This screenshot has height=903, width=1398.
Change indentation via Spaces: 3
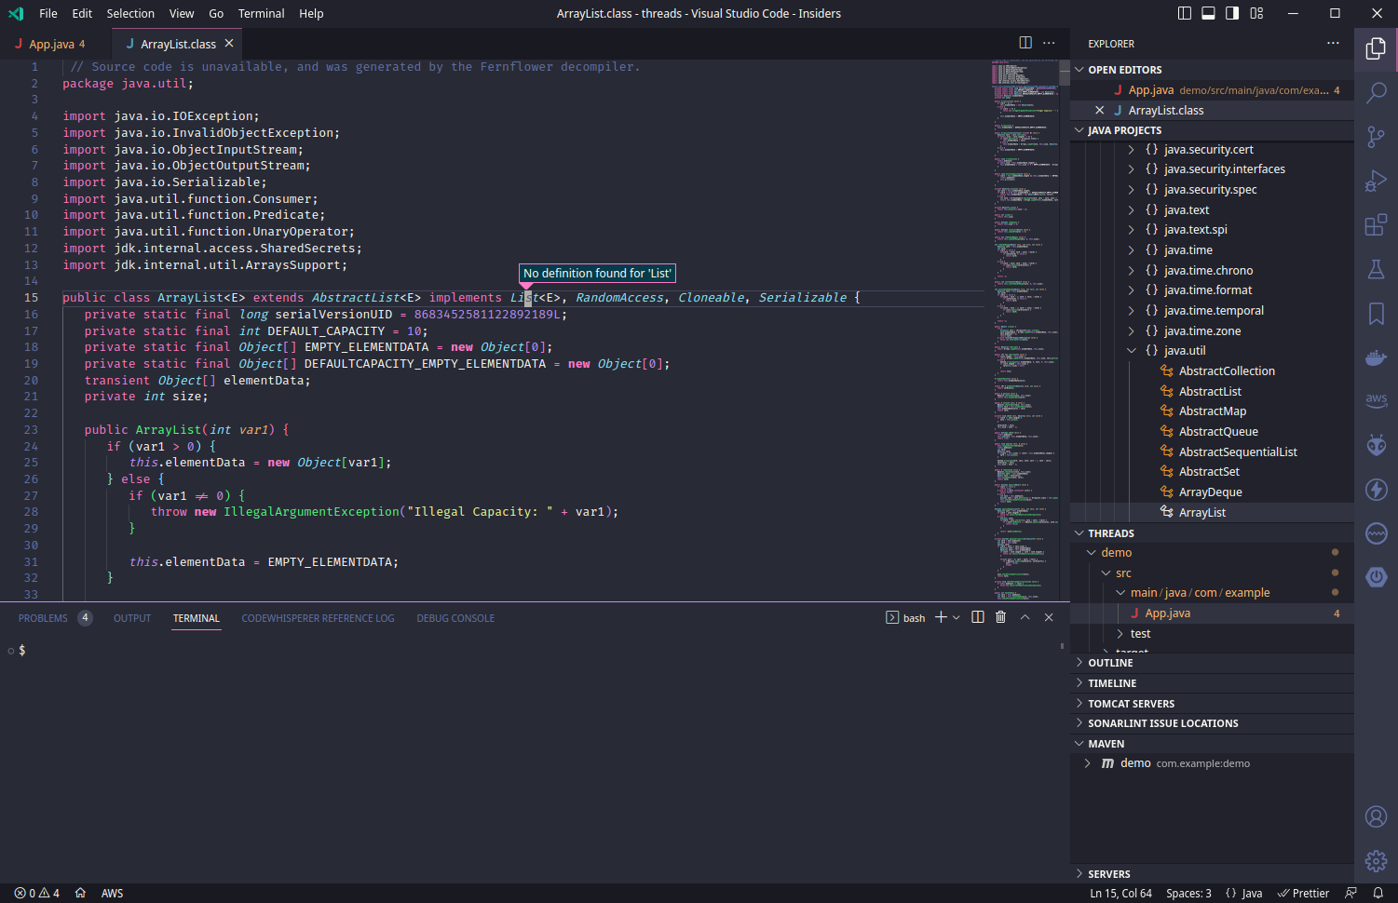1188,893
